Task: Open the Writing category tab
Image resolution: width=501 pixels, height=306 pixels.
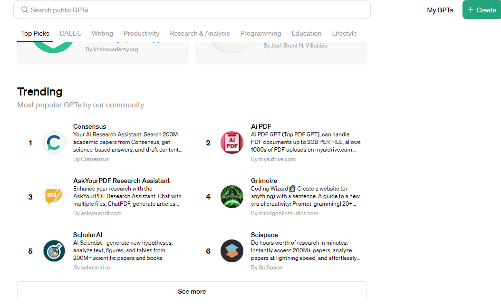Action: (102, 34)
